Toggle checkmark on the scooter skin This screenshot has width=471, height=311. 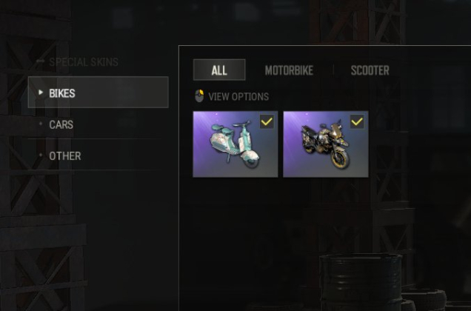[267, 121]
